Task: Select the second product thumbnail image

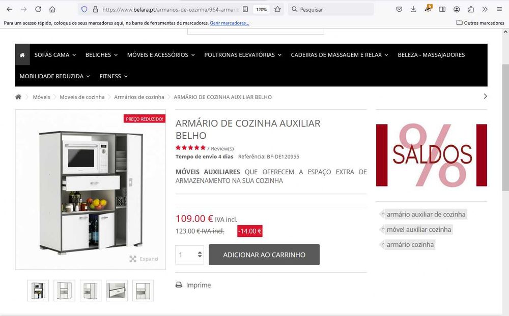Action: click(64, 291)
